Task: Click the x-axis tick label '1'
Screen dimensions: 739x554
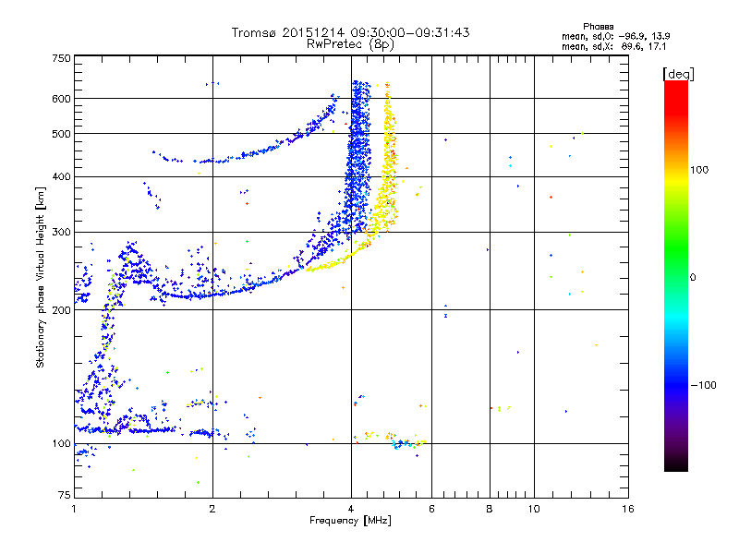Action: pos(74,509)
